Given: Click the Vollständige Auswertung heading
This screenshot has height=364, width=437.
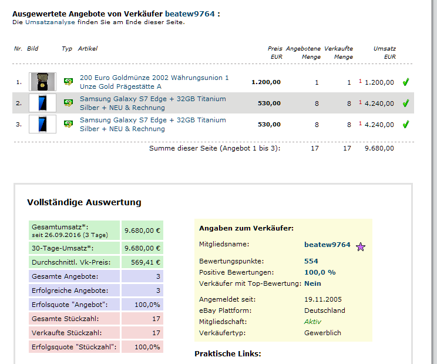Looking at the screenshot, I should click(x=84, y=202).
